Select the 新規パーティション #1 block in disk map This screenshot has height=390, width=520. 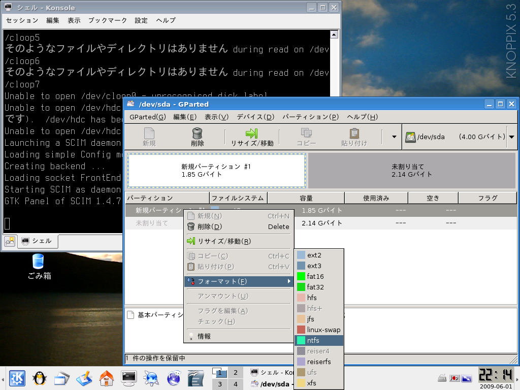pyautogui.click(x=216, y=171)
